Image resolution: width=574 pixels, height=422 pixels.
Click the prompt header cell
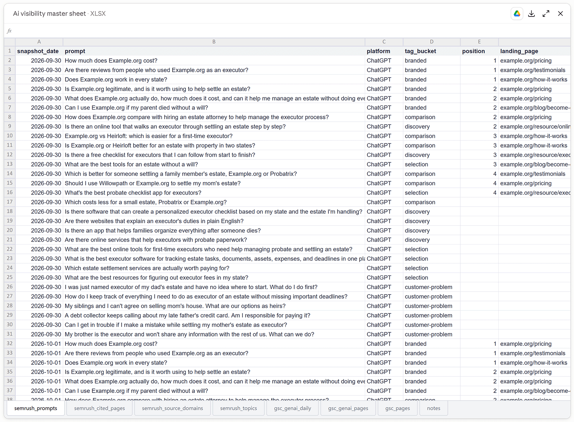click(x=214, y=51)
